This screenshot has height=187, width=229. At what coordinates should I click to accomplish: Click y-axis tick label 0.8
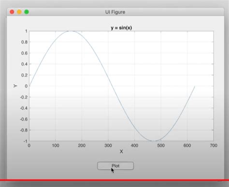(24, 42)
